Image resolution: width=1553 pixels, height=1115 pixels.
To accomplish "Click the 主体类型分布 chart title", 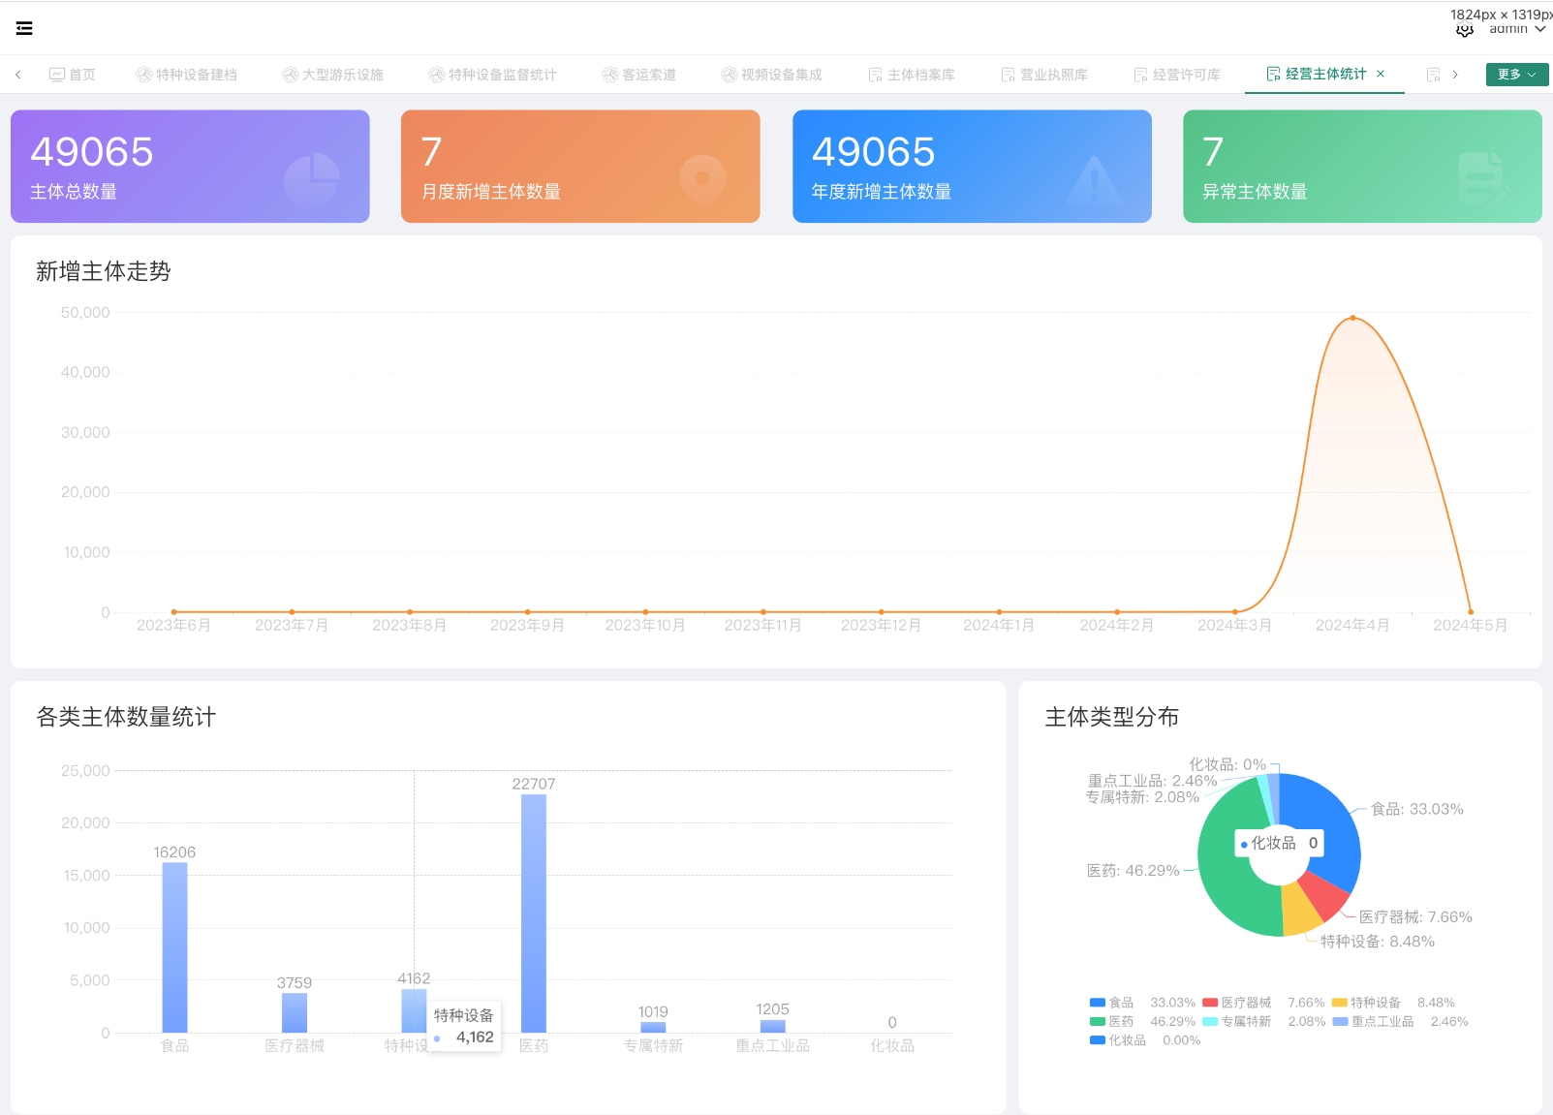I will (x=1112, y=717).
